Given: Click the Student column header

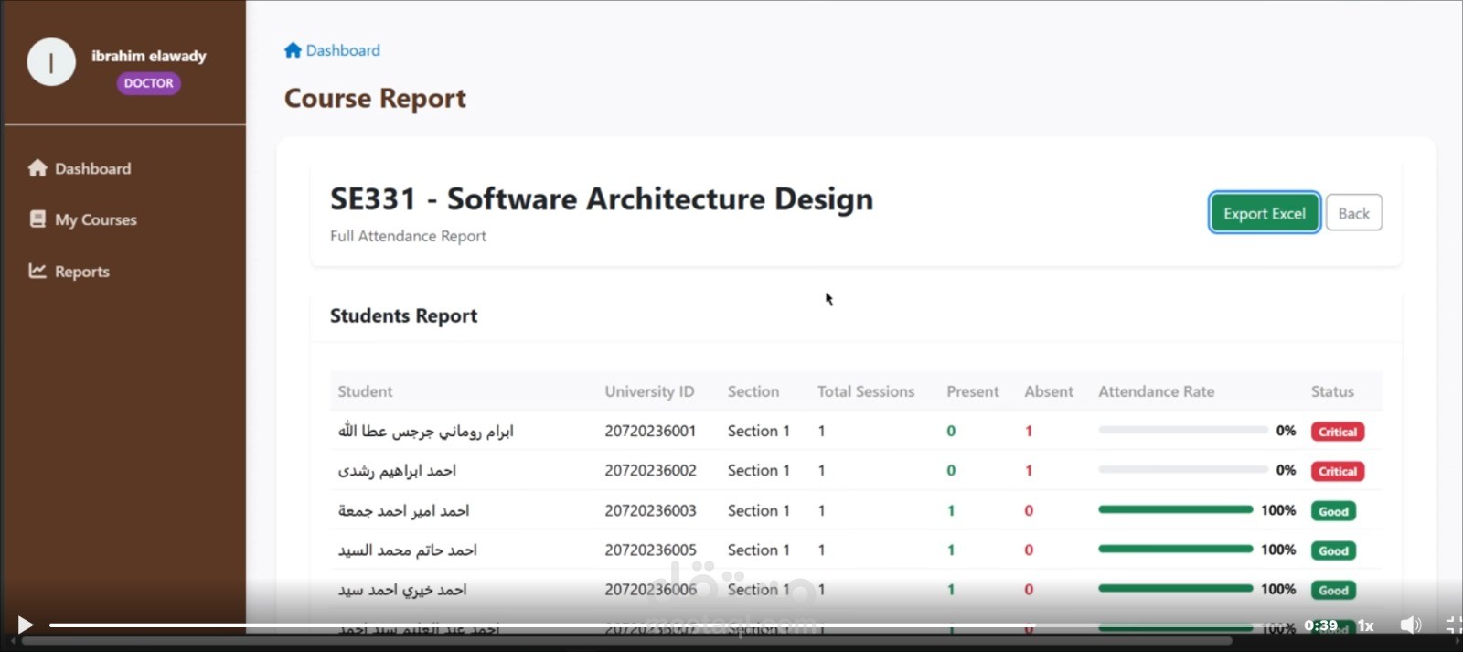Looking at the screenshot, I should (365, 391).
